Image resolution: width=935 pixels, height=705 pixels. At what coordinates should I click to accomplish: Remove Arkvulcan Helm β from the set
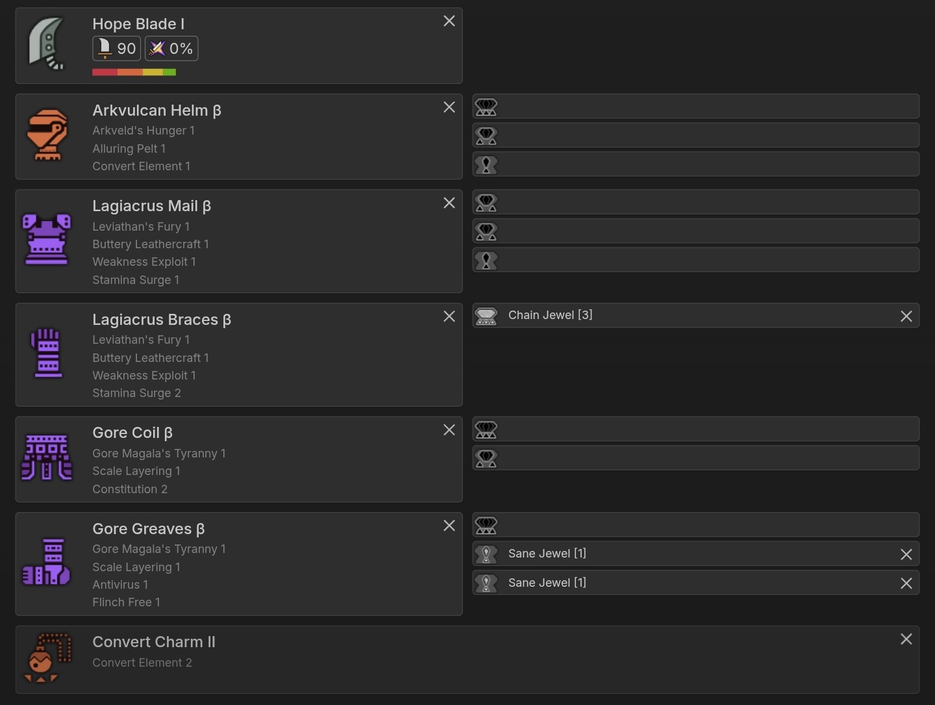coord(449,107)
